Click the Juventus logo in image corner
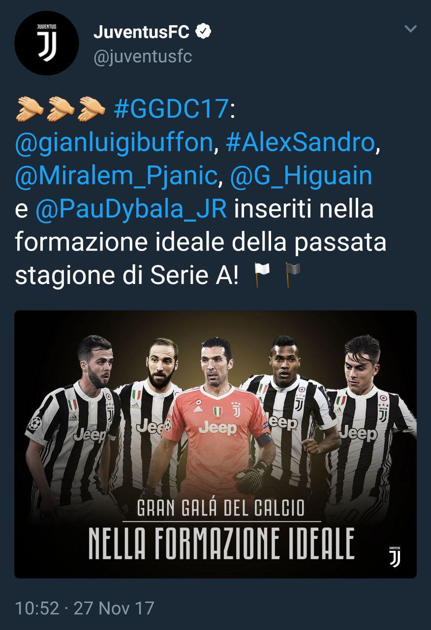The image size is (431, 630). tap(395, 556)
